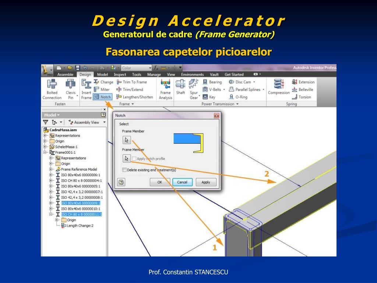The width and height of the screenshot is (377, 283).
Task: Click the browser filter funnel icon
Action: (x=45, y=122)
